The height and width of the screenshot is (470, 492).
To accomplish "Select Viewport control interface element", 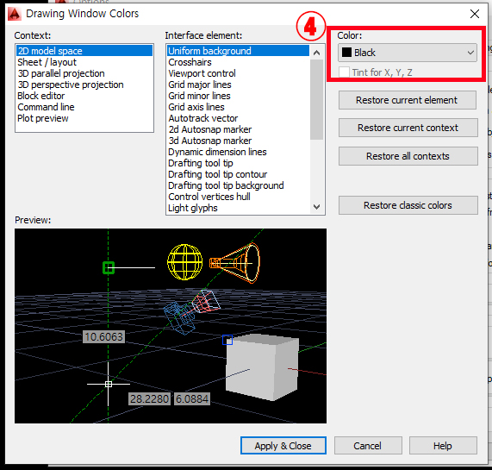I will pyautogui.click(x=238, y=73).
